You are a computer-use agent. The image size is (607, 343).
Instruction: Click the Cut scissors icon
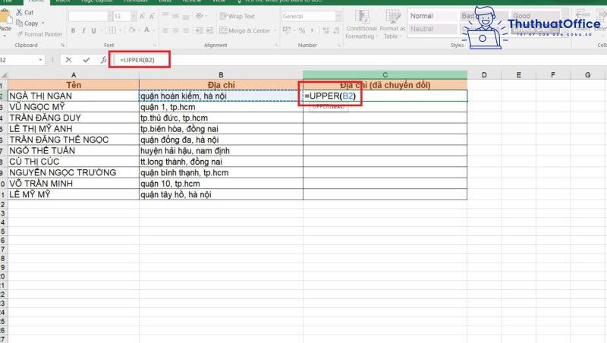pyautogui.click(x=20, y=12)
